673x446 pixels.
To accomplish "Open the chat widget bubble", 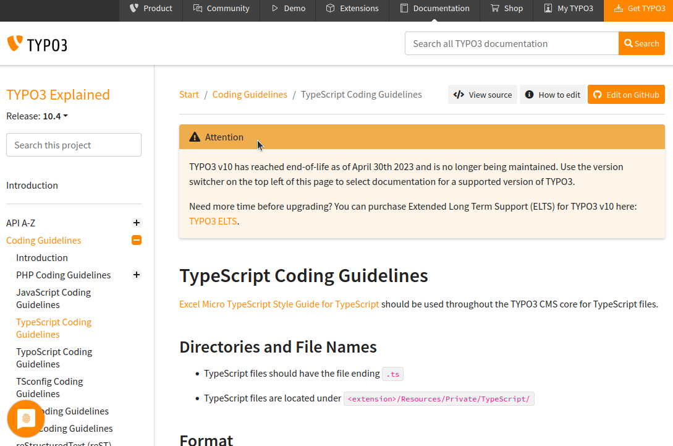I will point(25,419).
